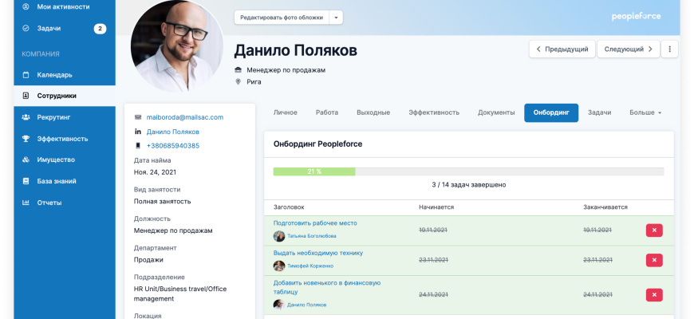
Task: Click the onboarding progress bar at 21%
Action: (468, 171)
